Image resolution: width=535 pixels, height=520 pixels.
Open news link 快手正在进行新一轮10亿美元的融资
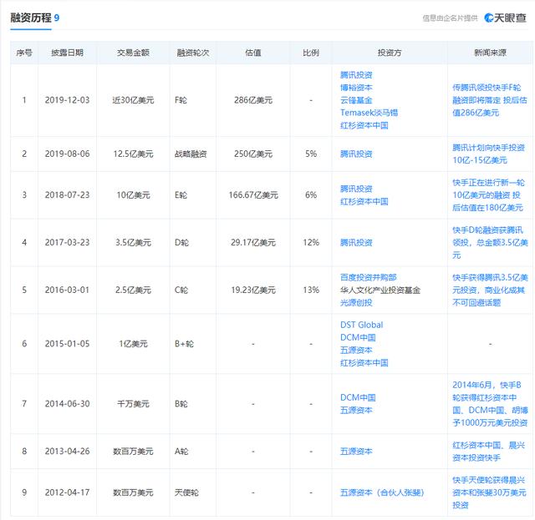pyautogui.click(x=488, y=195)
